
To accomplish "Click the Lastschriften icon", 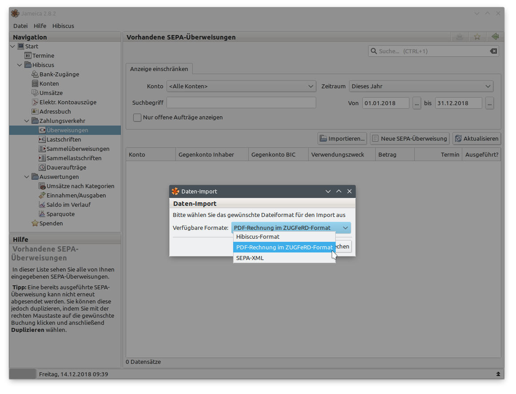I will pos(42,139).
